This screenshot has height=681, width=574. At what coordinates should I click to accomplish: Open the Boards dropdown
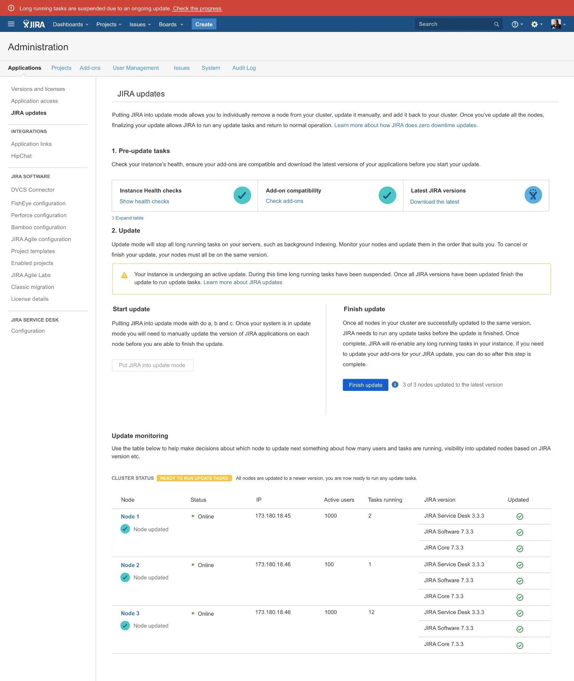point(171,24)
